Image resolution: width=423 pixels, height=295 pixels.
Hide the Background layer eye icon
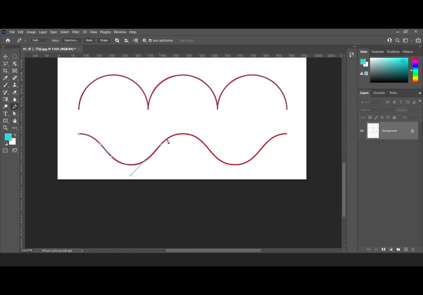coord(362,131)
